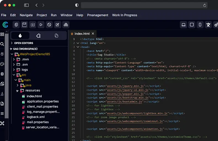Switch to laptop preview icon

[184, 25]
